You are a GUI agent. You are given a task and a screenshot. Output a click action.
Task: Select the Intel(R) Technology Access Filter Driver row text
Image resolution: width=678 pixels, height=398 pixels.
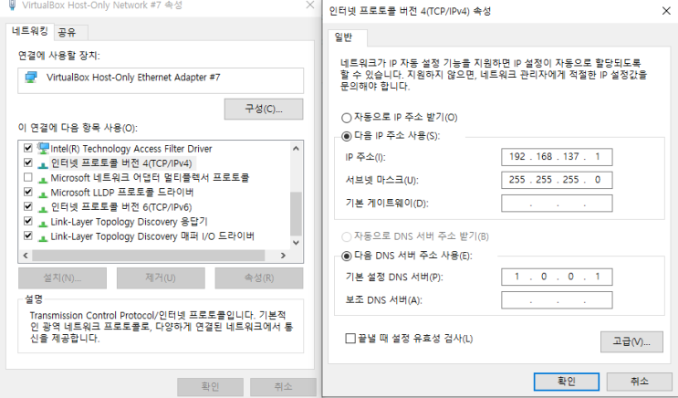131,149
